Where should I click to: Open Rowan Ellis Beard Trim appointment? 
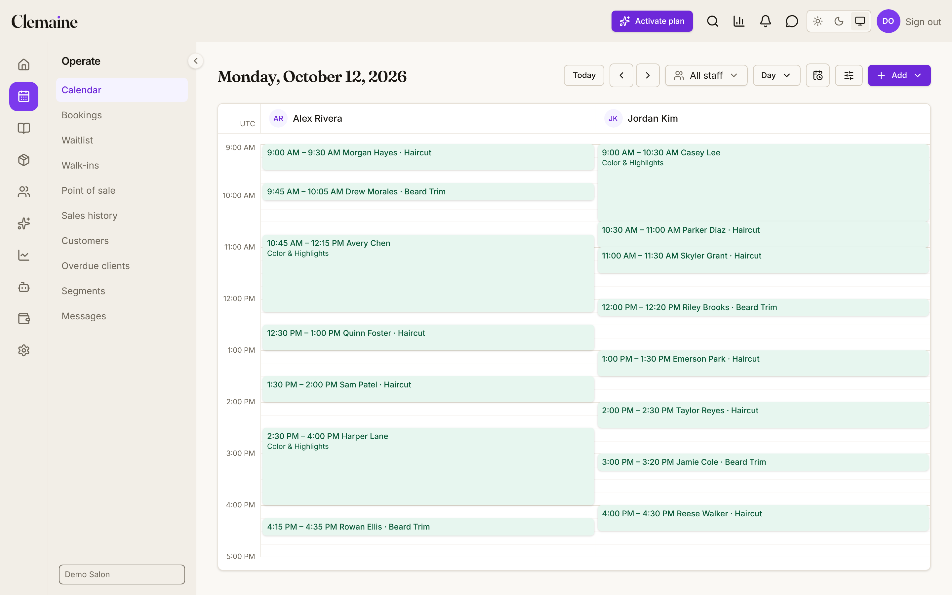click(428, 527)
